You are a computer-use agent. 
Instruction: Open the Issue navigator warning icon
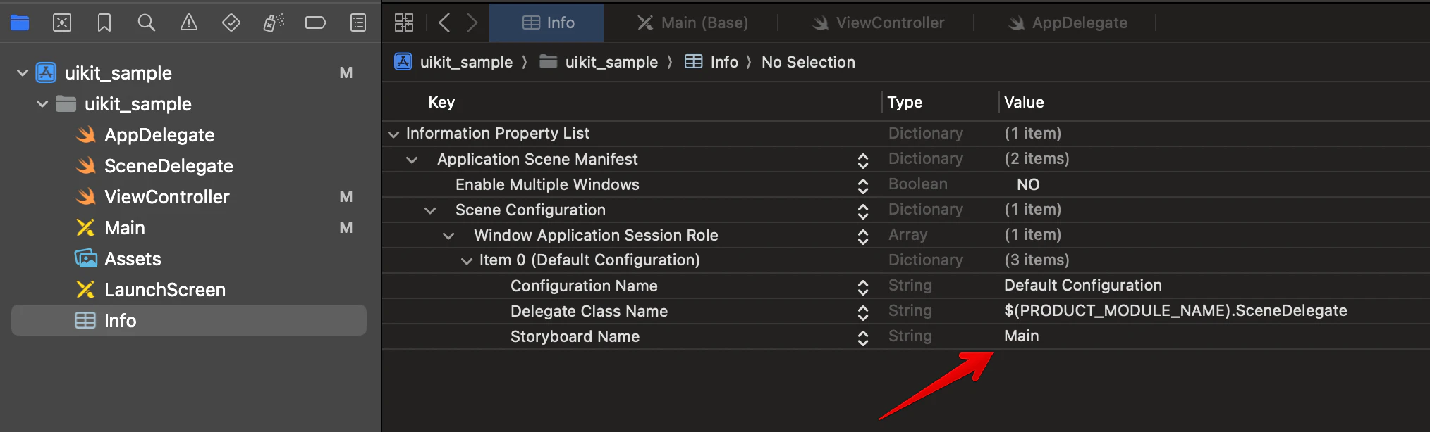(x=189, y=23)
